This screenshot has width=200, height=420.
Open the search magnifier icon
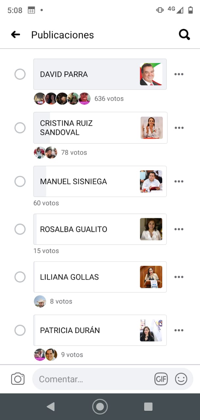click(184, 34)
